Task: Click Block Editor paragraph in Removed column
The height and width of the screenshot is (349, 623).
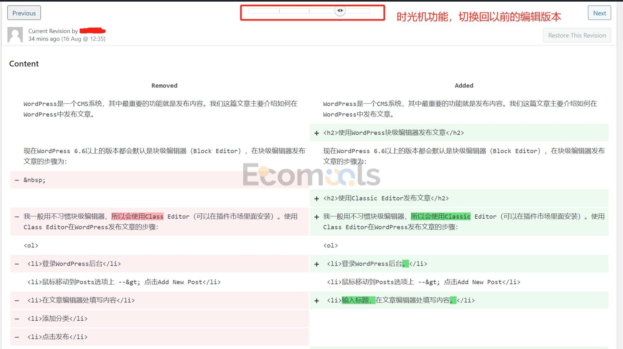Action: [x=164, y=156]
